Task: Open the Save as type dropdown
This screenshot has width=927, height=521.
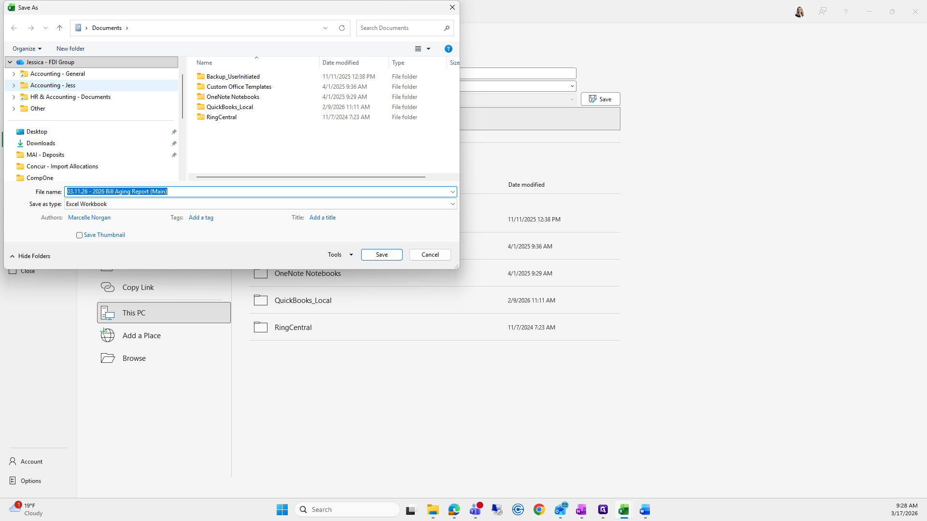Action: [x=452, y=204]
